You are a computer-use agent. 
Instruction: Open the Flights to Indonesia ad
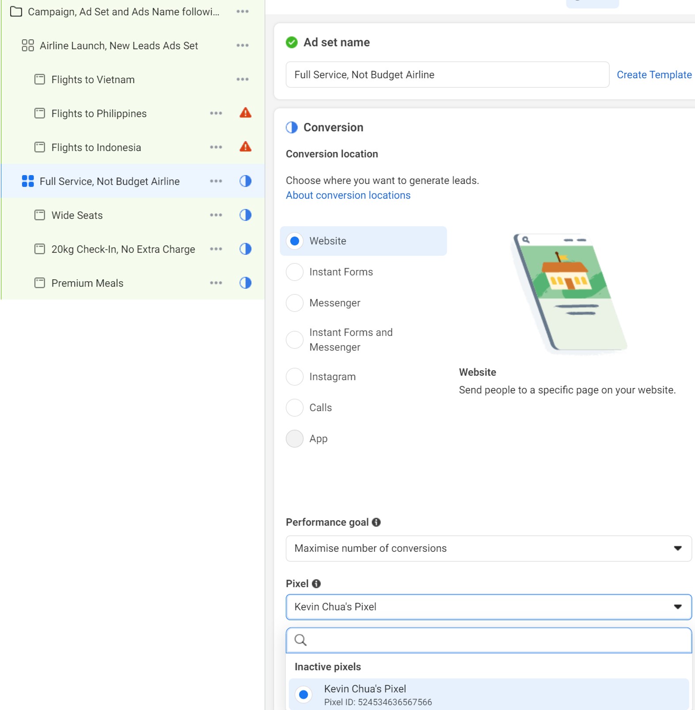[x=96, y=148]
